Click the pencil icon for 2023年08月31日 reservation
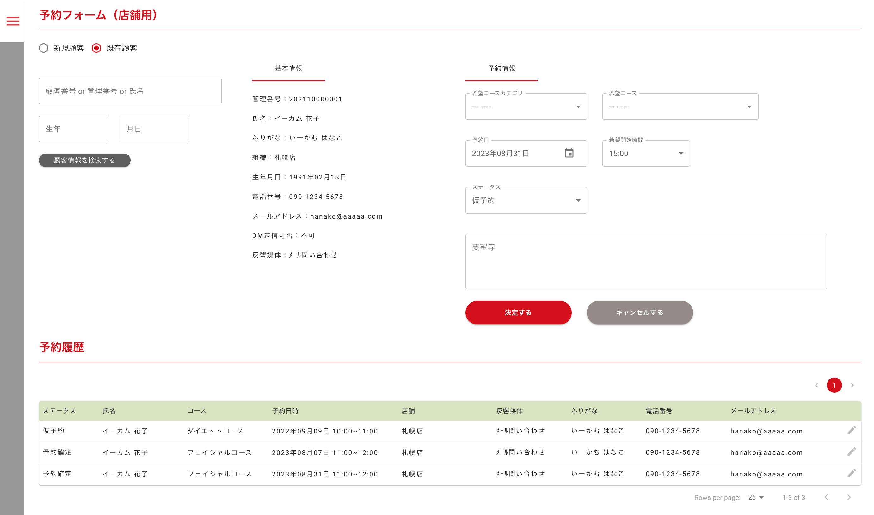Viewport: 874px width, 515px height. (x=851, y=474)
